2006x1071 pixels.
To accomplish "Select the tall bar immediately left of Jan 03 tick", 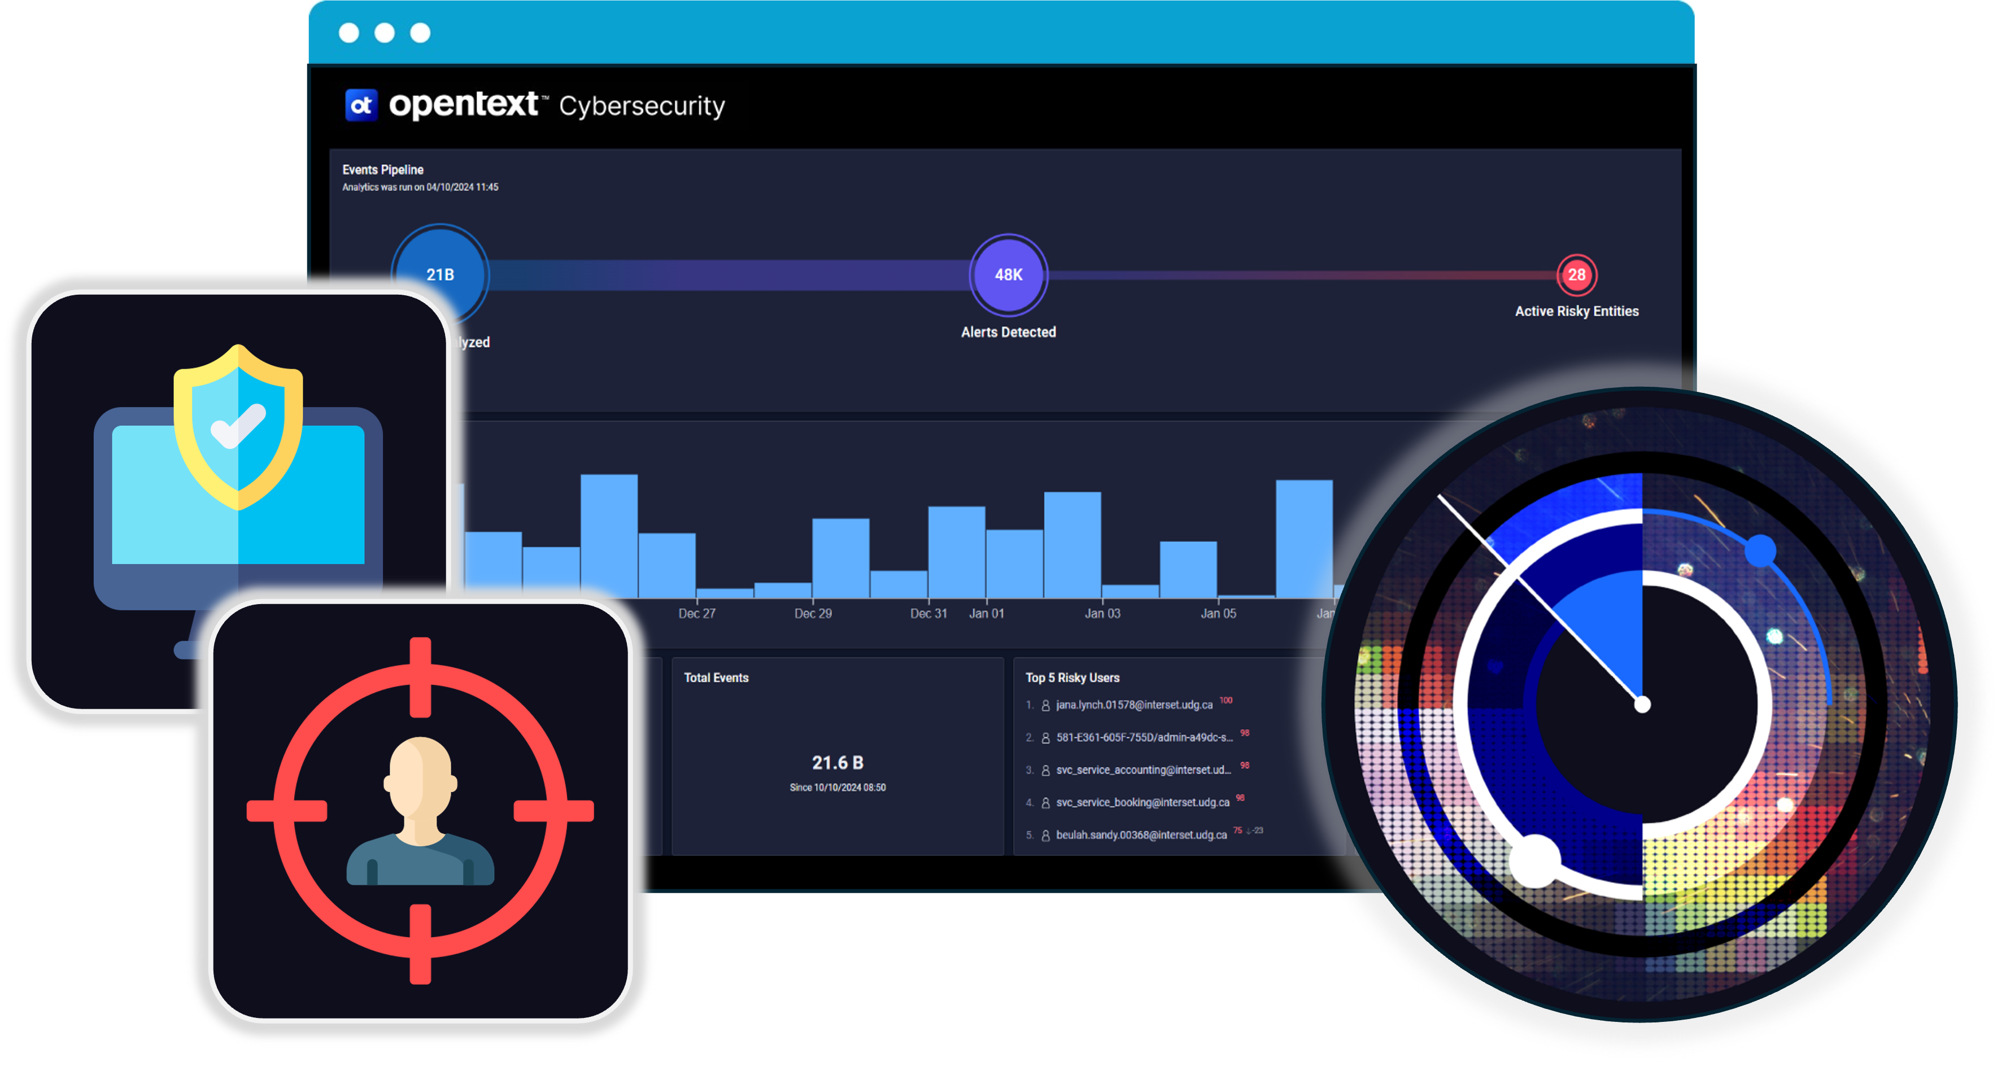I will (1072, 545).
